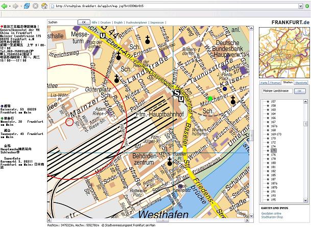Click the map's vertical scrollbar thumb
This screenshot has width=311, height=227.
pos(251,135)
